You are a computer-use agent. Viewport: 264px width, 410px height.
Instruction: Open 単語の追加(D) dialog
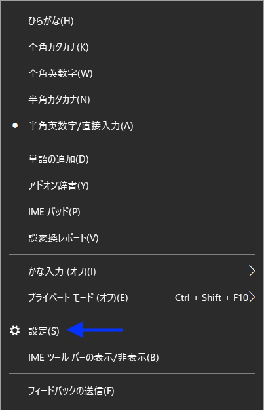pyautogui.click(x=132, y=159)
